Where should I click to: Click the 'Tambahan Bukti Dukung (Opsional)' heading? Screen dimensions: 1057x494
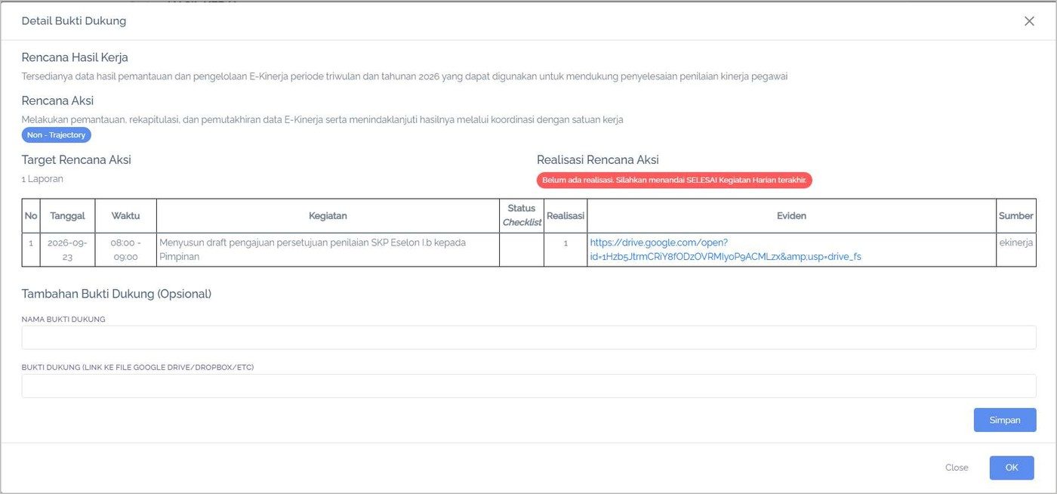pyautogui.click(x=116, y=294)
